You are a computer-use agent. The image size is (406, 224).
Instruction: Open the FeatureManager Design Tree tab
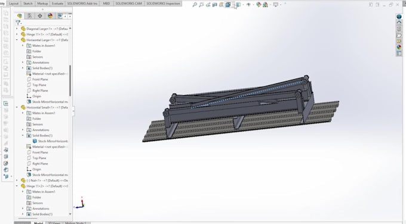20,16
